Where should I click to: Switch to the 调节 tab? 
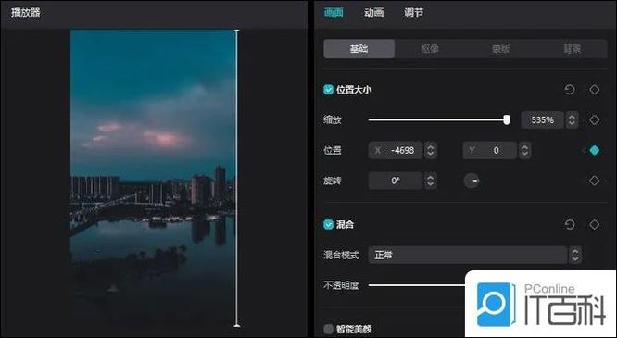413,13
